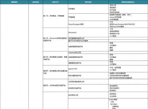148x109 pixels.
Task: Click the '知识名称' column header
Action: click(x=88, y=2)
